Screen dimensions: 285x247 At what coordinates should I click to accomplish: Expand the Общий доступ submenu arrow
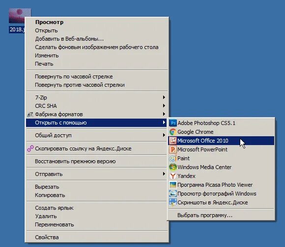tap(164, 135)
